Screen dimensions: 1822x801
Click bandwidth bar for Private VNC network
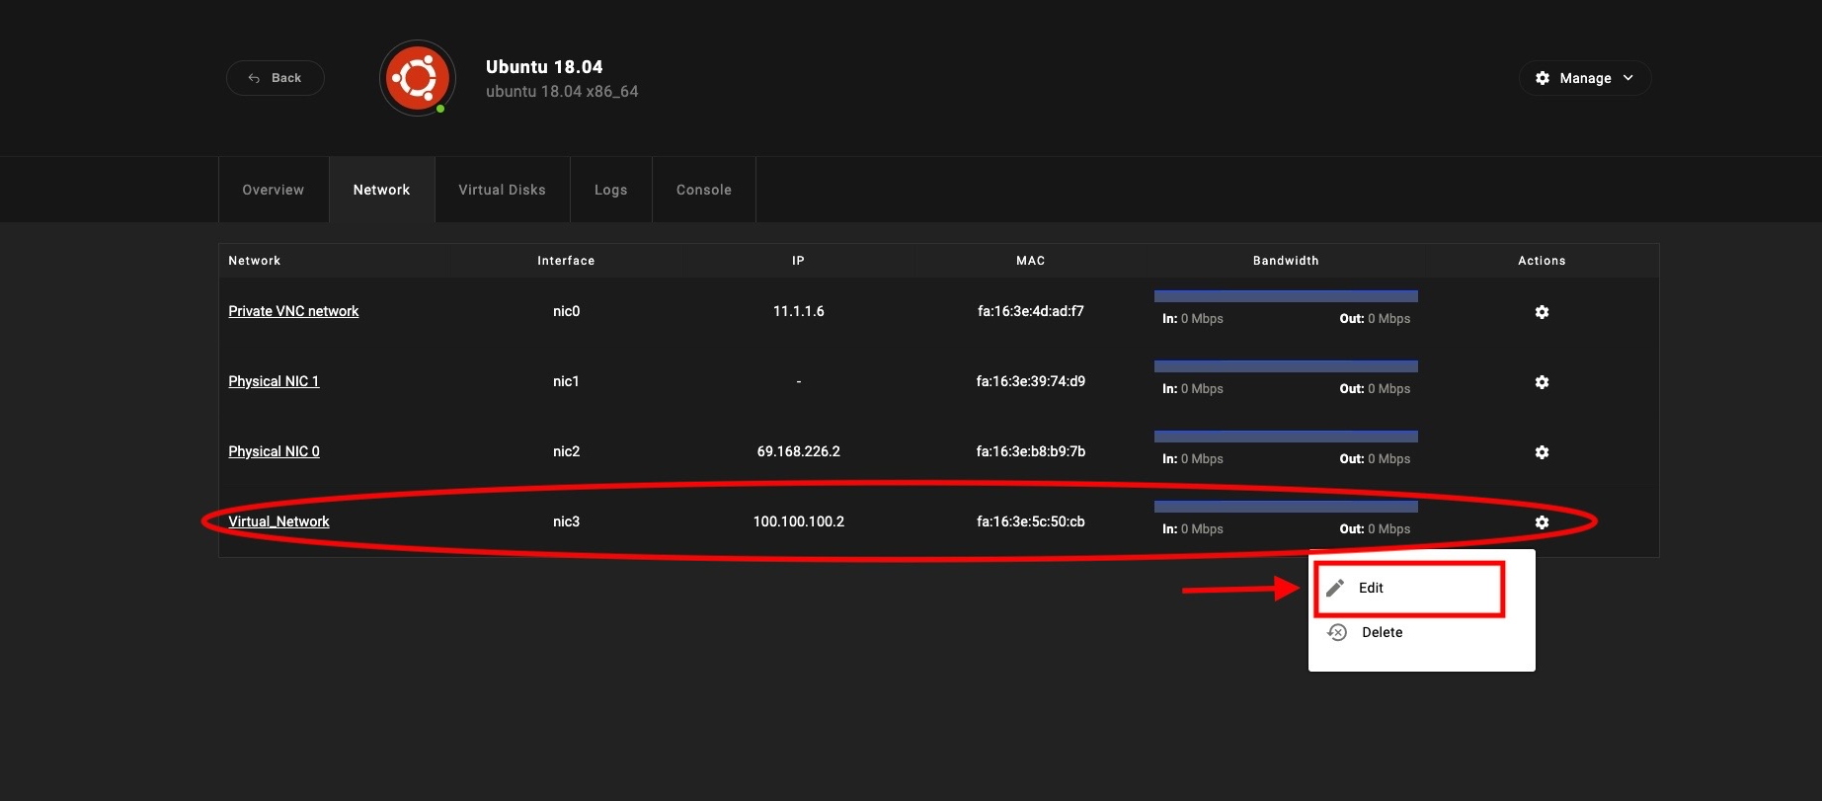1286,296
